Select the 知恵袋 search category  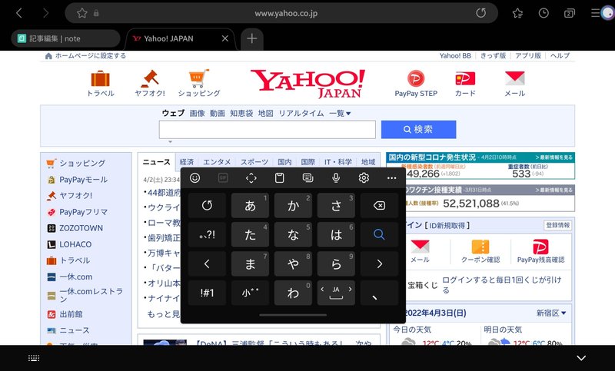241,113
